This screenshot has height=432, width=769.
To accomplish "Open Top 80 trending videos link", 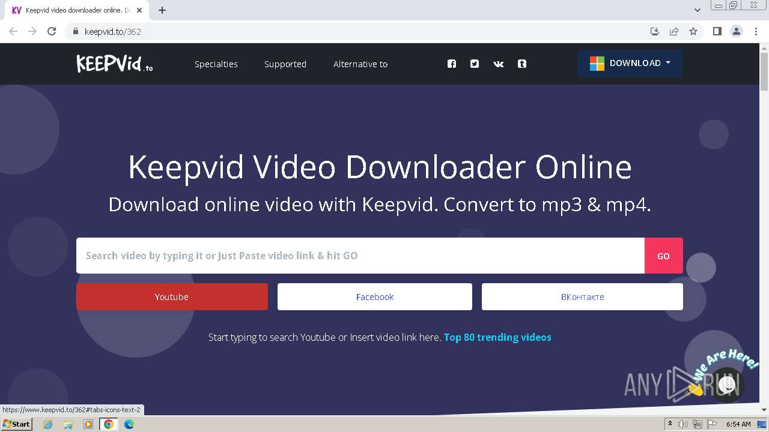I will point(497,337).
